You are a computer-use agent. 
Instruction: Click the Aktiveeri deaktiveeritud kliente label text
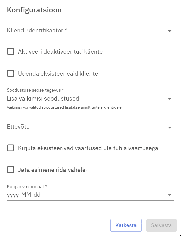tap(60, 52)
